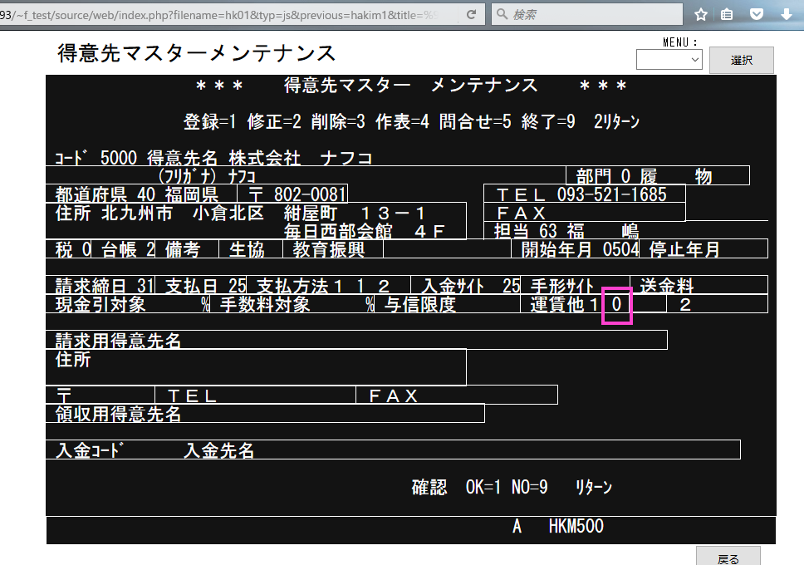Click the bookmark star icon
This screenshot has height=565, width=804.
click(701, 14)
